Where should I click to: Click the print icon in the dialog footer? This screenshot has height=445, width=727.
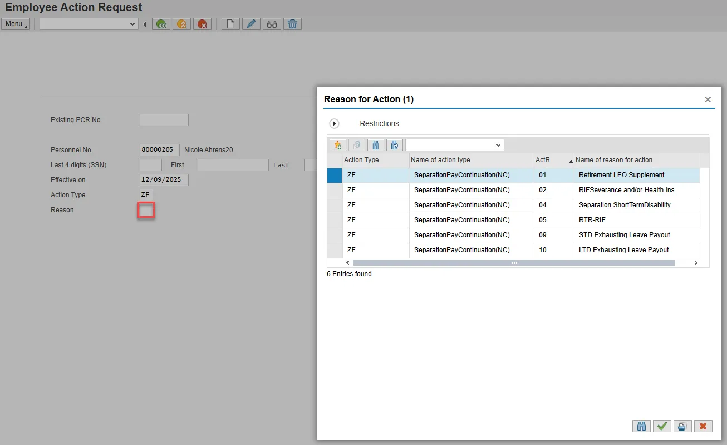coord(682,426)
